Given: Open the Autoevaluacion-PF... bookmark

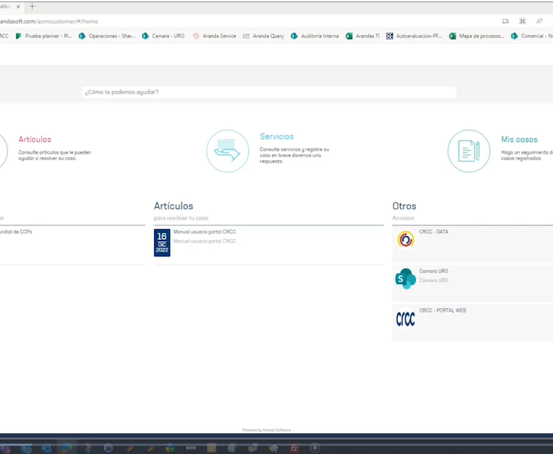Looking at the screenshot, I should coord(414,36).
